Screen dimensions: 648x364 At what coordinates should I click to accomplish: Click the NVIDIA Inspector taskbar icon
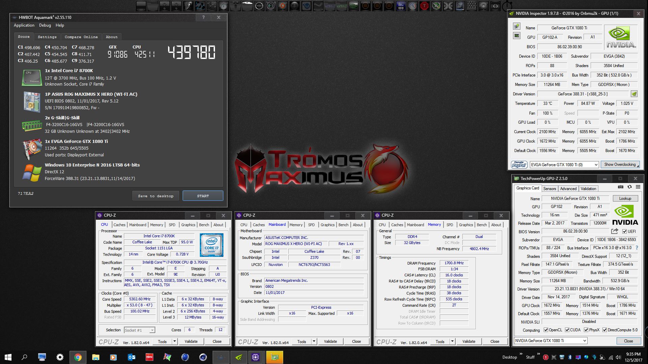click(239, 357)
